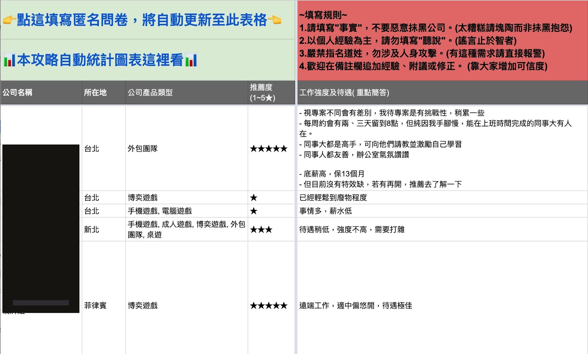Click the pointing hand emoji before 點這填寫
This screenshot has height=354, width=588.
click(9, 20)
